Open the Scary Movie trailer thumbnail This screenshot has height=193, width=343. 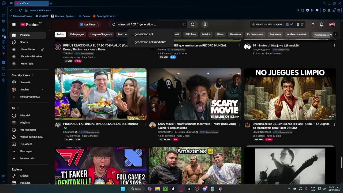point(195,94)
